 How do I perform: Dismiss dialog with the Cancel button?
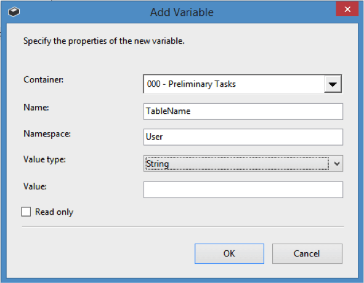tap(307, 253)
